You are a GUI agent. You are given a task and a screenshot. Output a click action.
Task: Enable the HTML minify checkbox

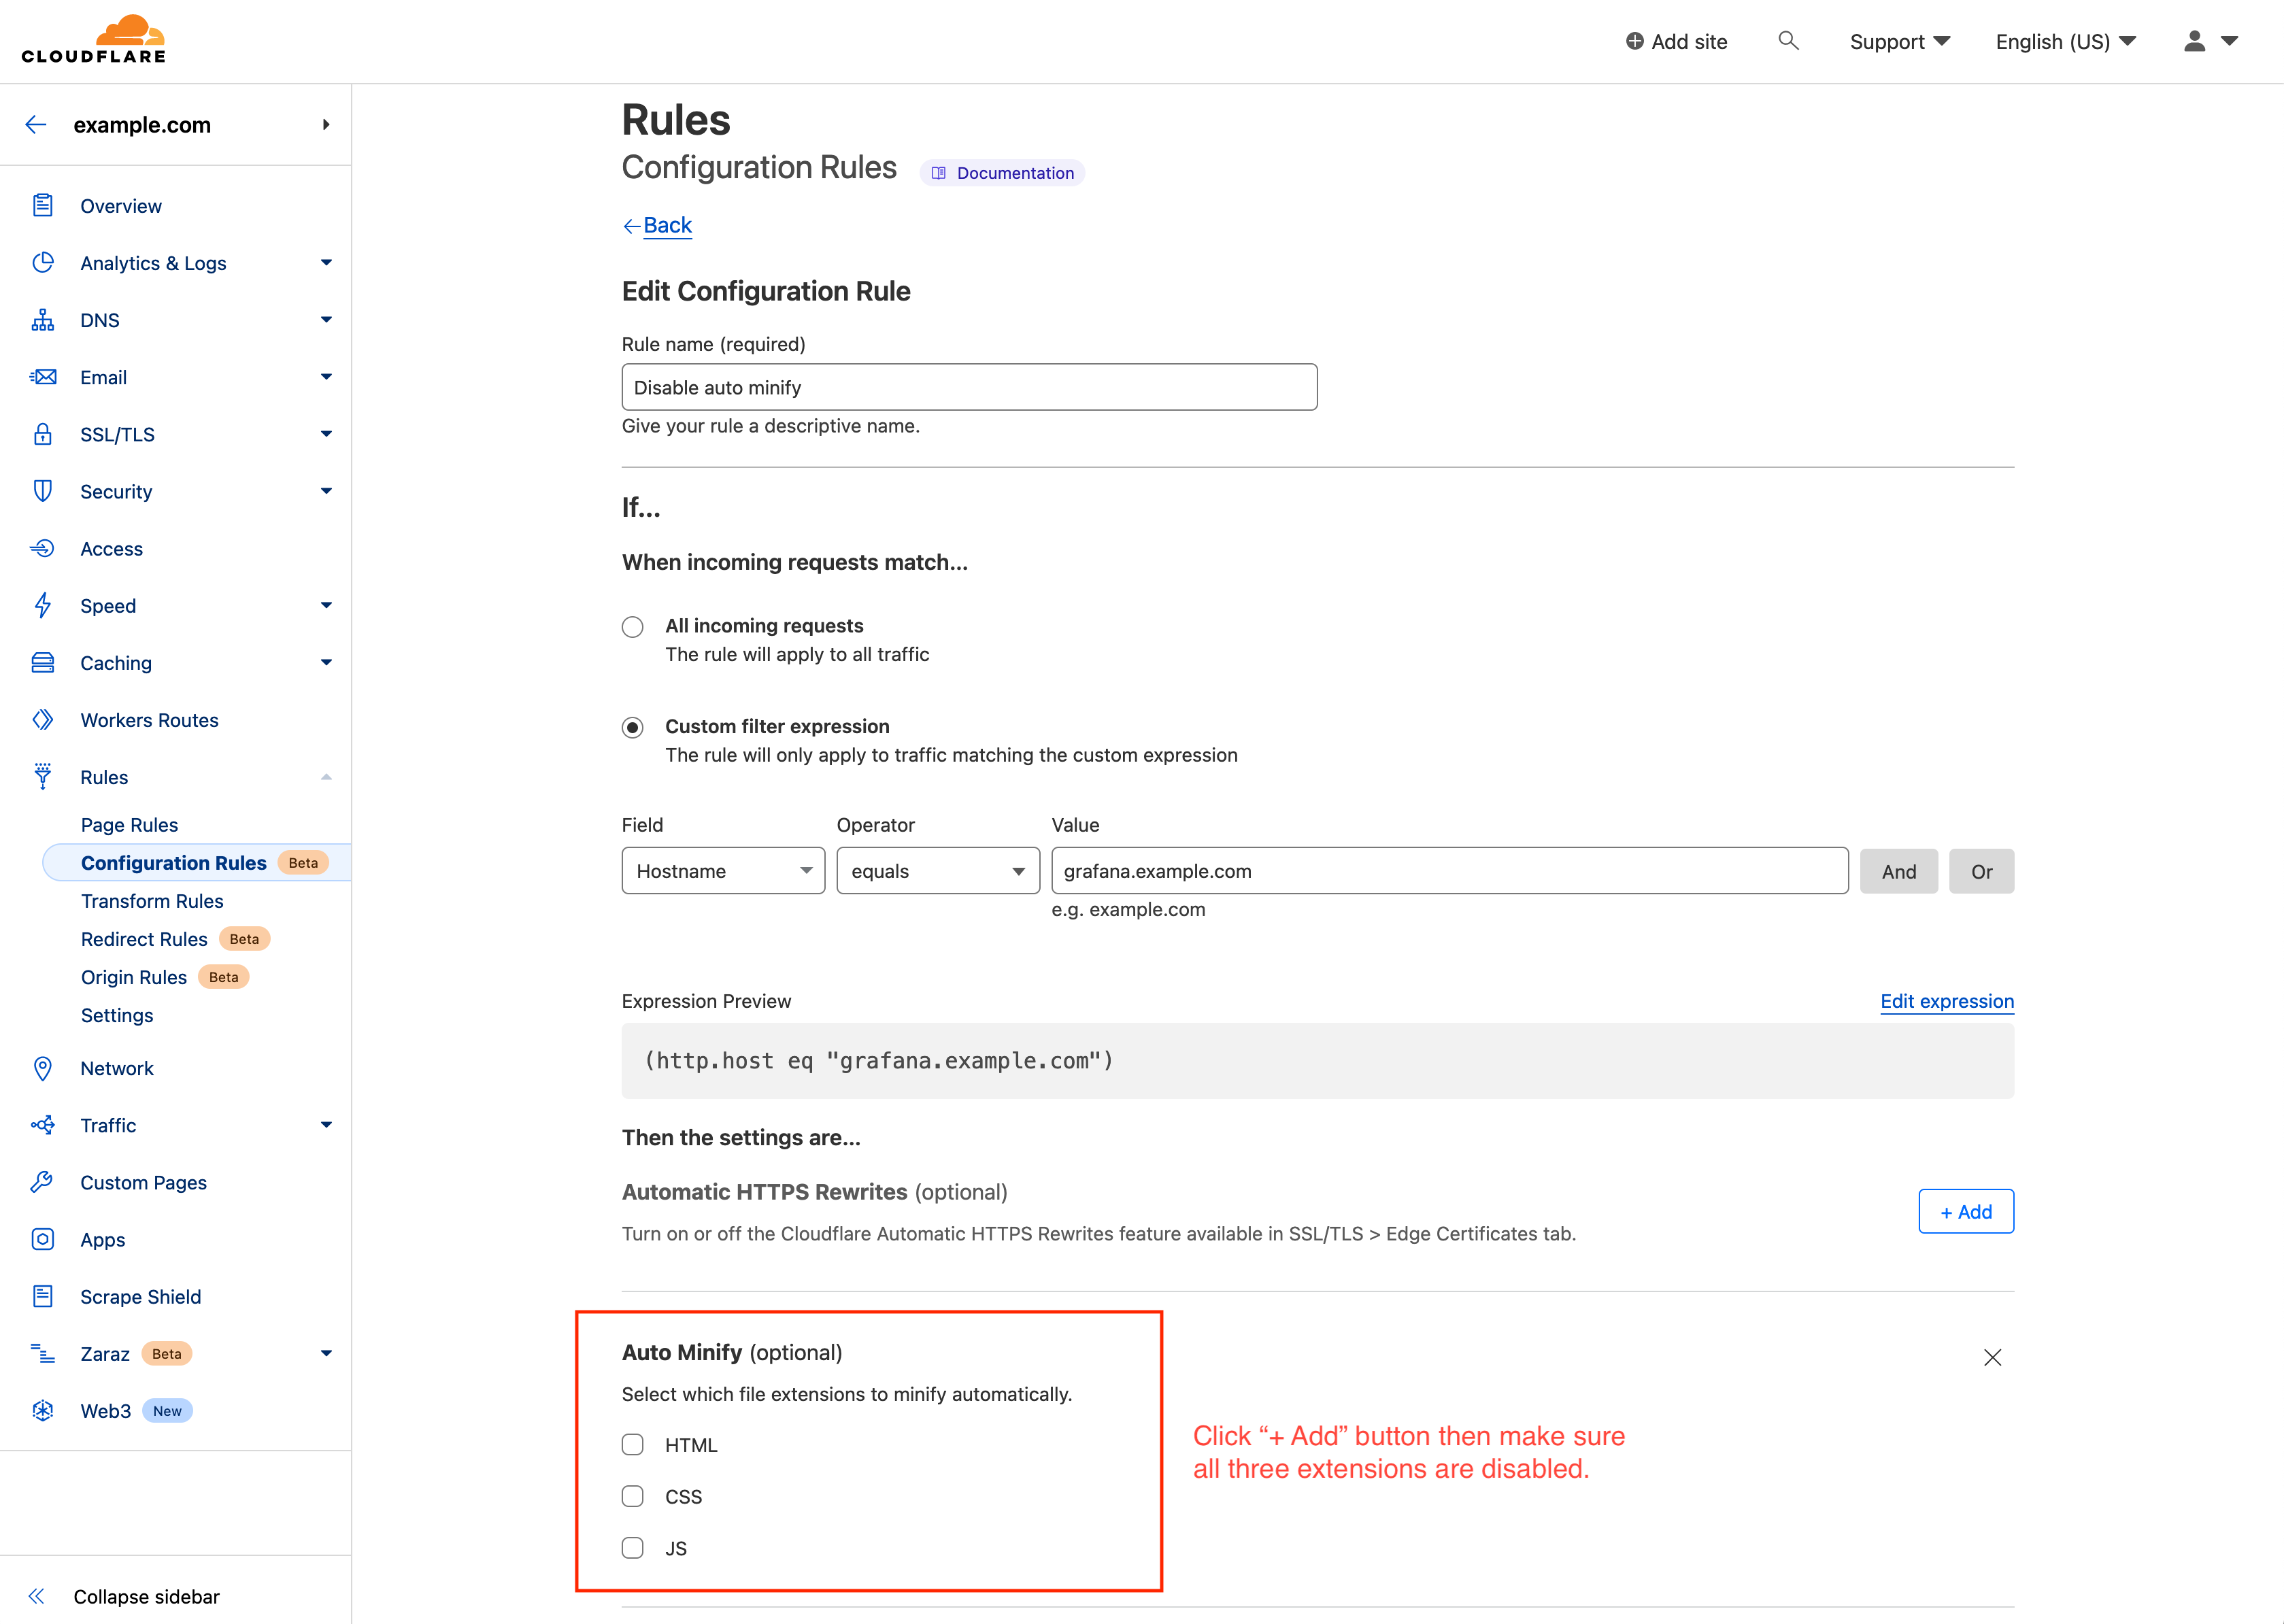click(632, 1444)
